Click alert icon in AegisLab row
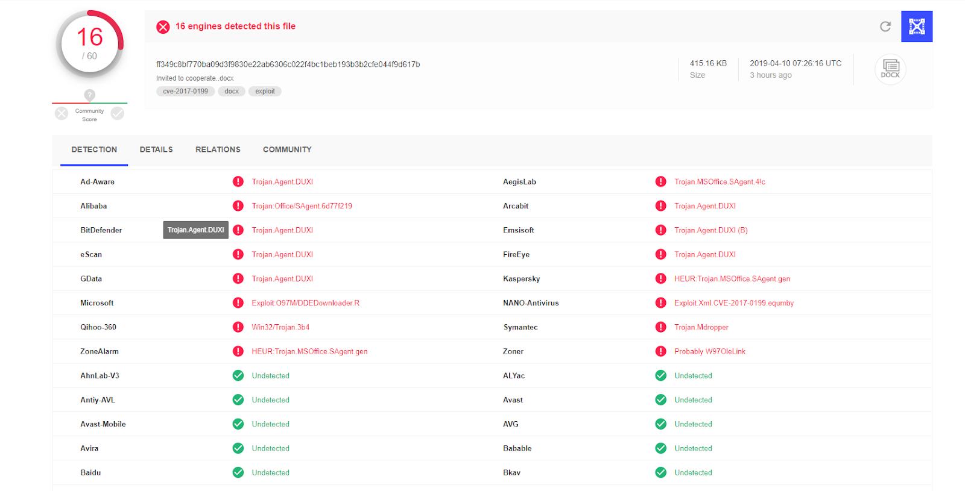Screen dimensions: 965x491 [x=661, y=181]
